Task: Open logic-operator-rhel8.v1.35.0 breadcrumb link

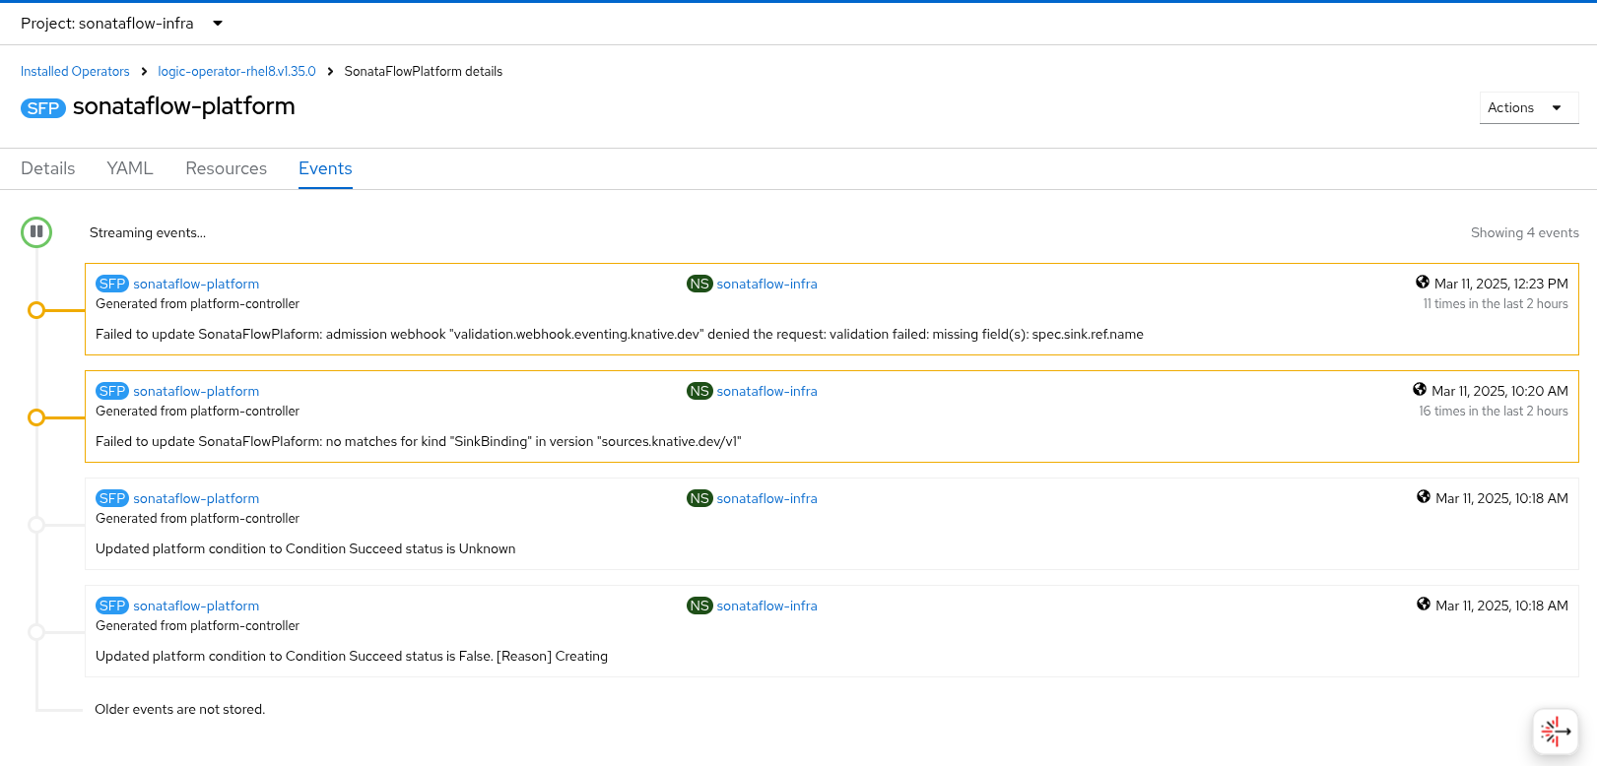Action: [236, 72]
